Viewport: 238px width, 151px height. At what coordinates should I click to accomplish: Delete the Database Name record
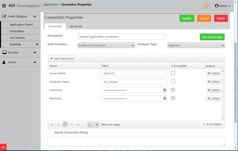pyautogui.click(x=213, y=81)
